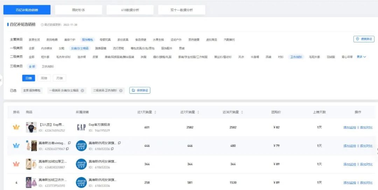Viewport: 378px width, 190px height.
Task: Select 虚拟商品 main category
Action: [212, 40]
